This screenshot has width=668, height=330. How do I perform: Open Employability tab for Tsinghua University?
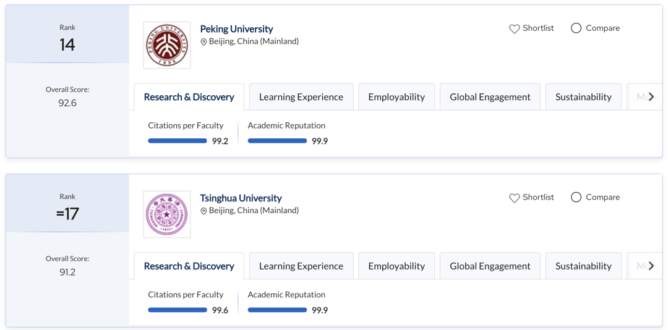(396, 266)
